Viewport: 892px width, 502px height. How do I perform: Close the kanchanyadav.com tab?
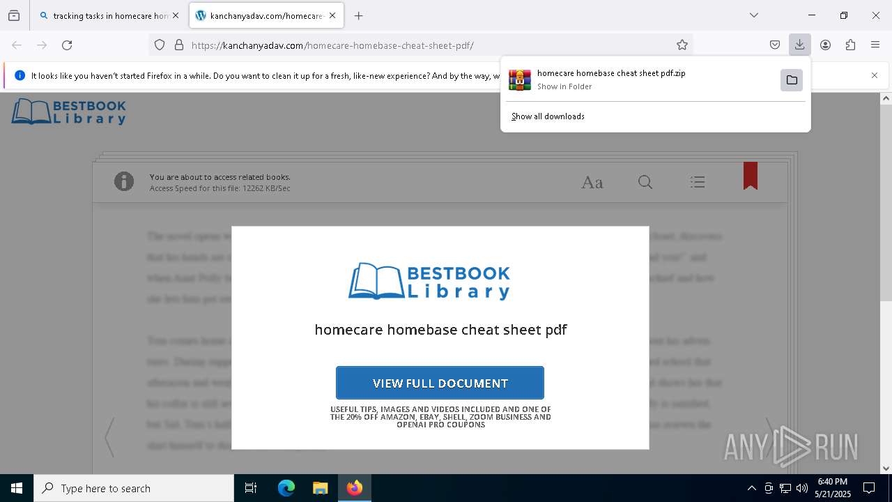click(332, 15)
